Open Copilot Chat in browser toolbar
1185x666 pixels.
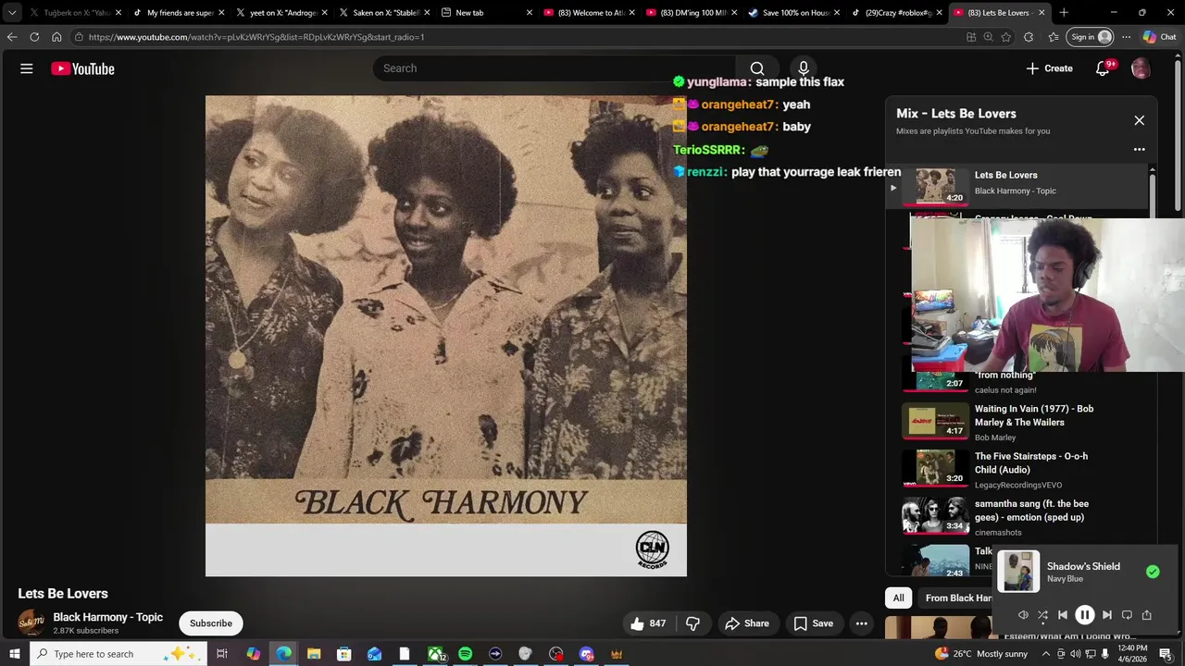click(x=1159, y=37)
